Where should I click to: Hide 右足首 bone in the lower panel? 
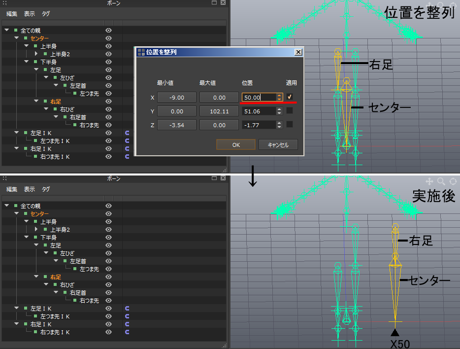[x=108, y=293]
